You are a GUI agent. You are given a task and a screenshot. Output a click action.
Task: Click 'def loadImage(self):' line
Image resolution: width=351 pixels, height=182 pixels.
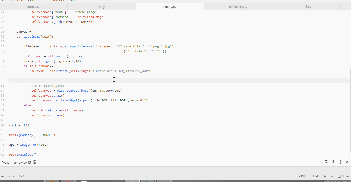click(x=35, y=37)
